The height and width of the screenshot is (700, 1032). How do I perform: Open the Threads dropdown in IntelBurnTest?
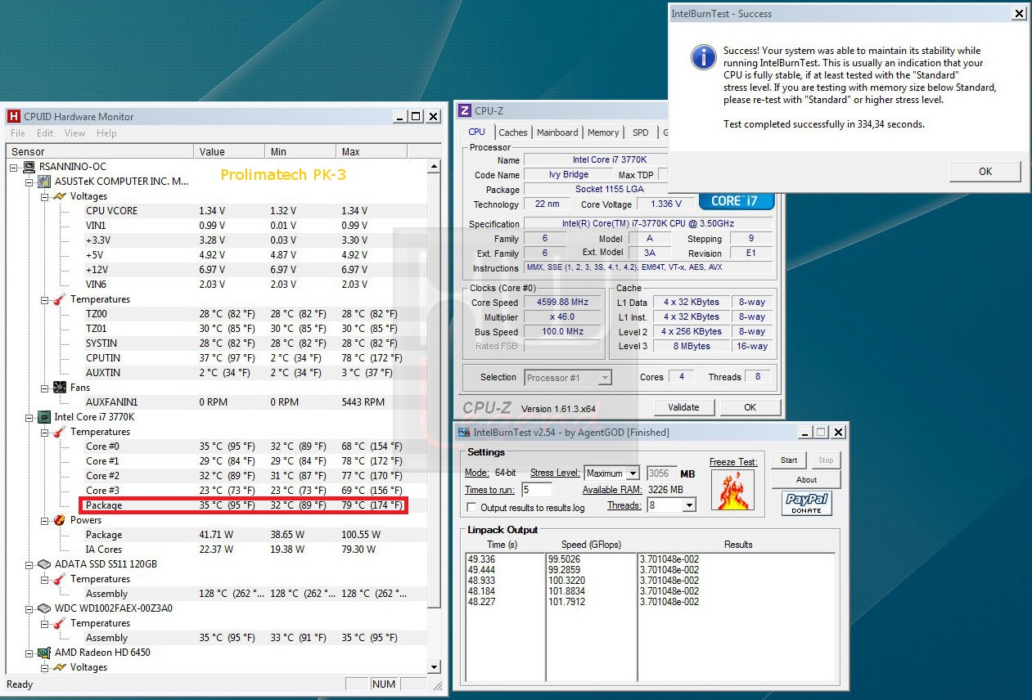click(x=689, y=505)
